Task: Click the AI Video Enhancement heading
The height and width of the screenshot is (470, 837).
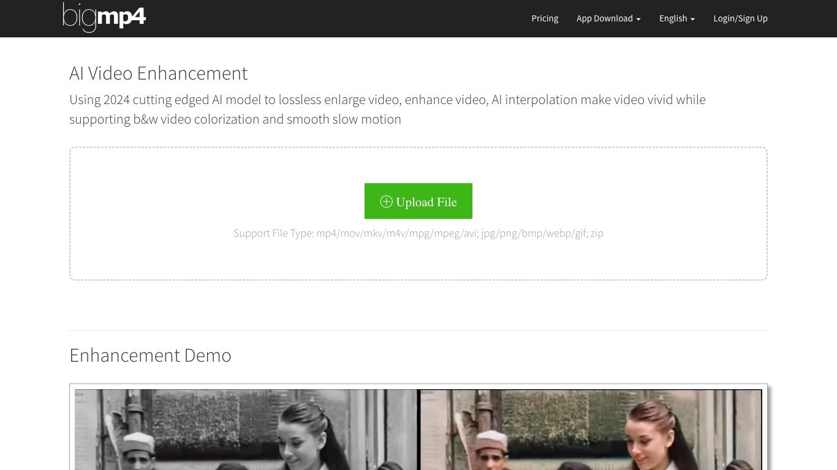Action: tap(158, 73)
